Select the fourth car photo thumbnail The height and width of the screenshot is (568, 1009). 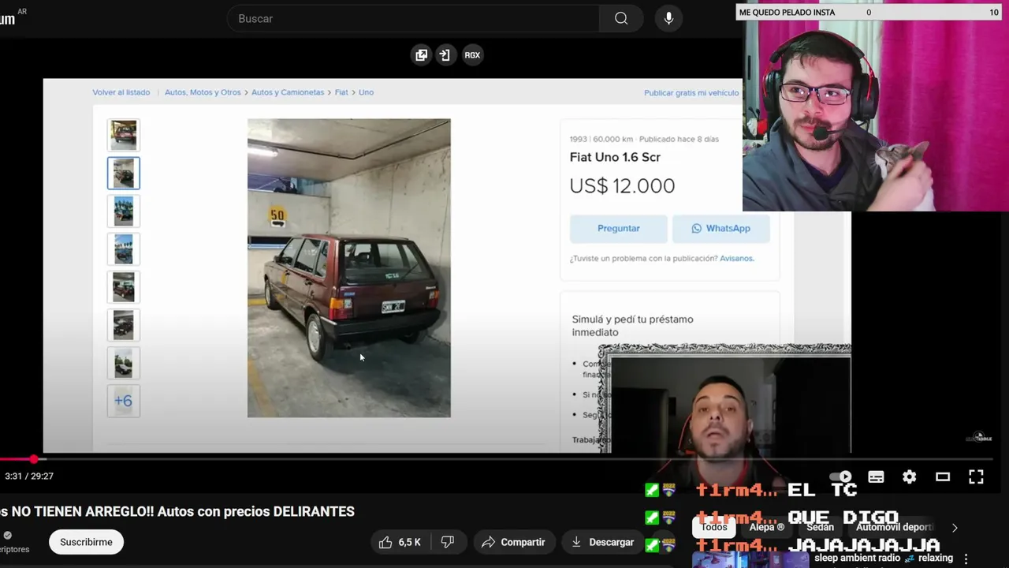[124, 248]
